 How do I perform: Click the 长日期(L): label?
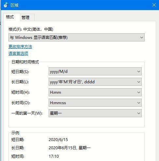[x=20, y=82]
